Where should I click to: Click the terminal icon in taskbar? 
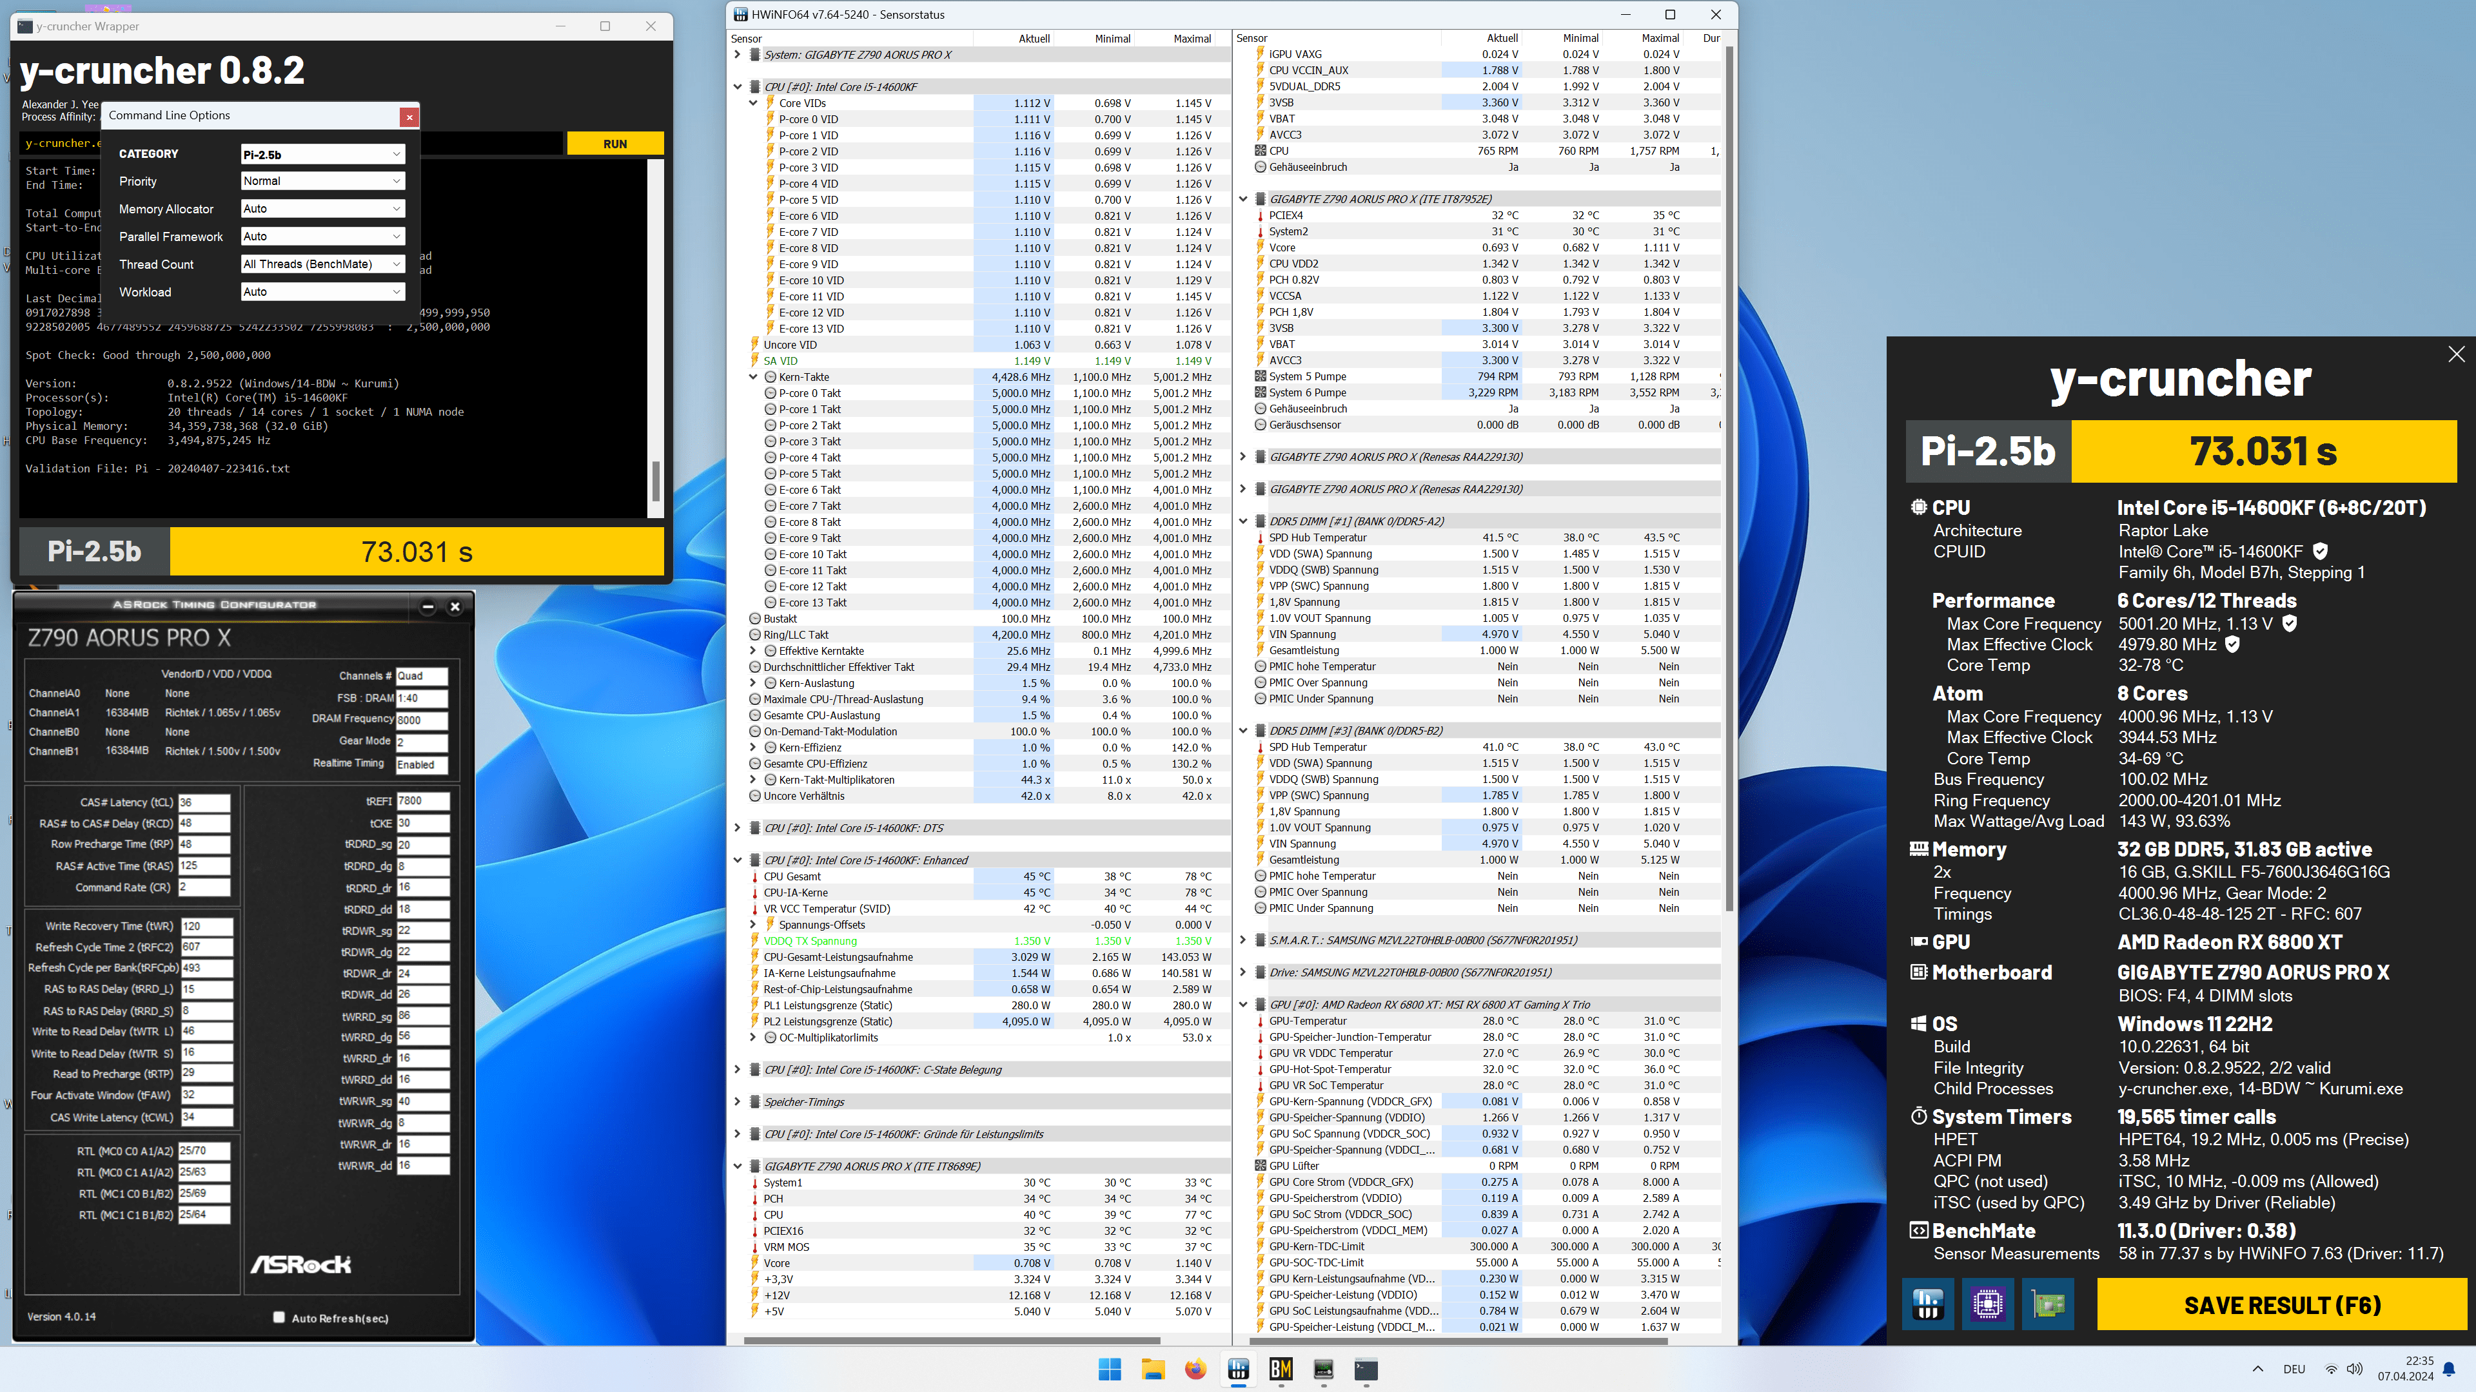point(1366,1370)
